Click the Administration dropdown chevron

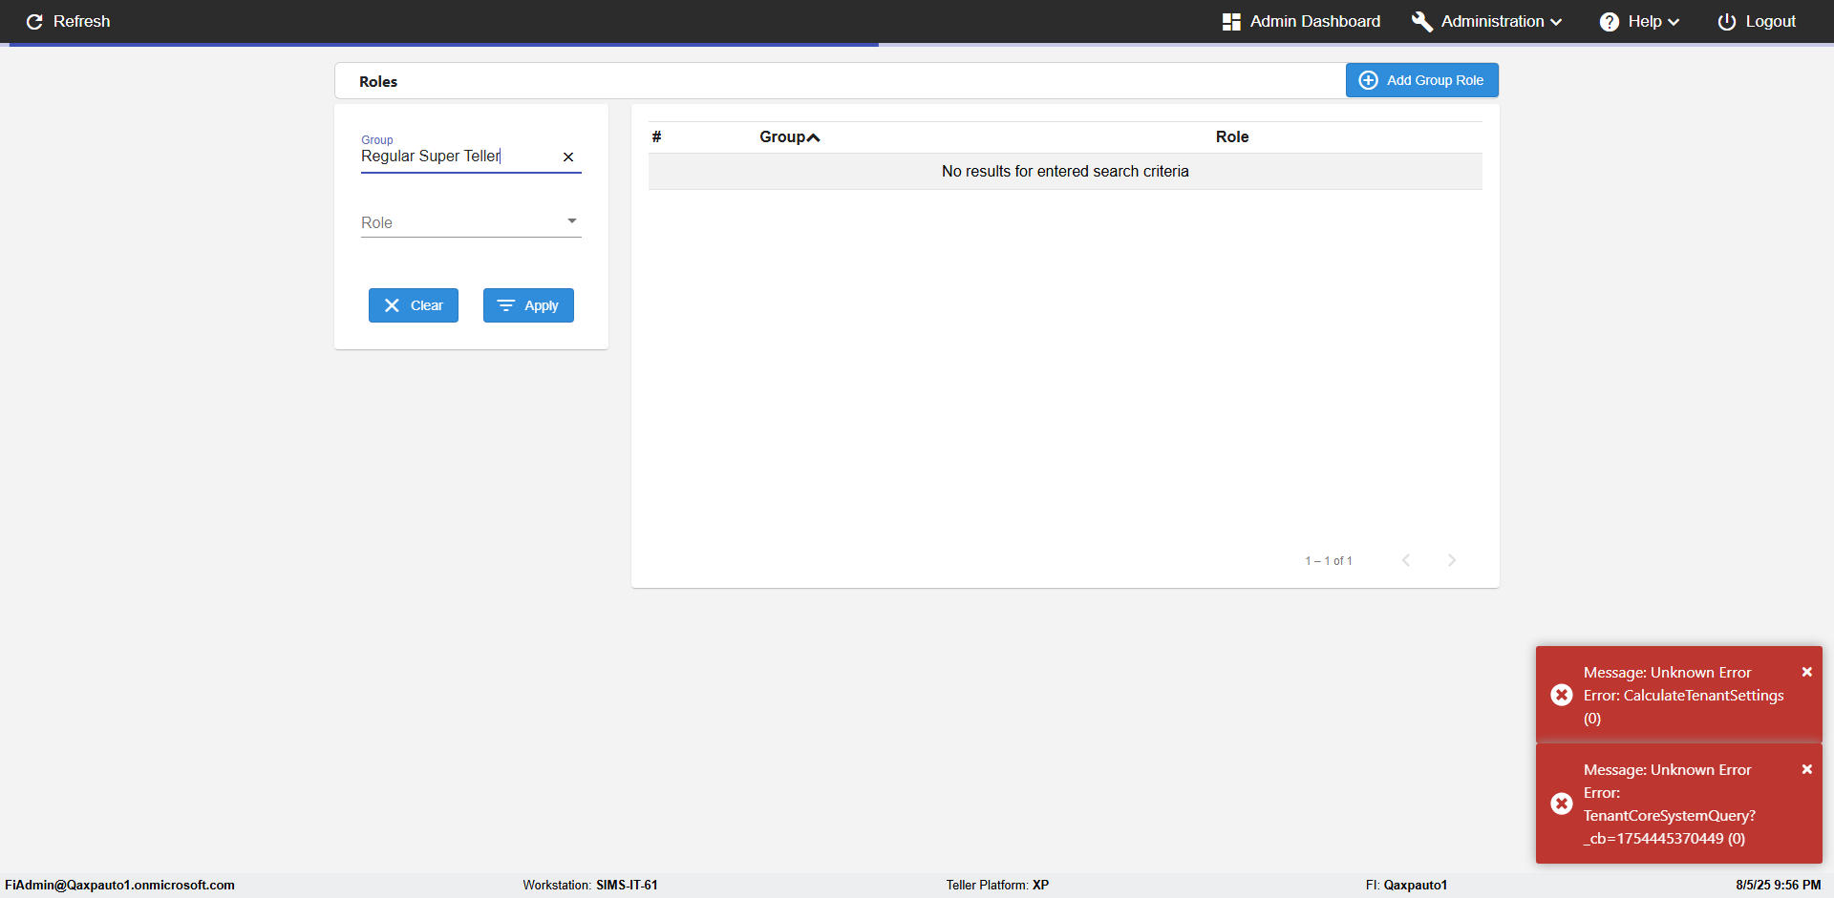point(1556,22)
